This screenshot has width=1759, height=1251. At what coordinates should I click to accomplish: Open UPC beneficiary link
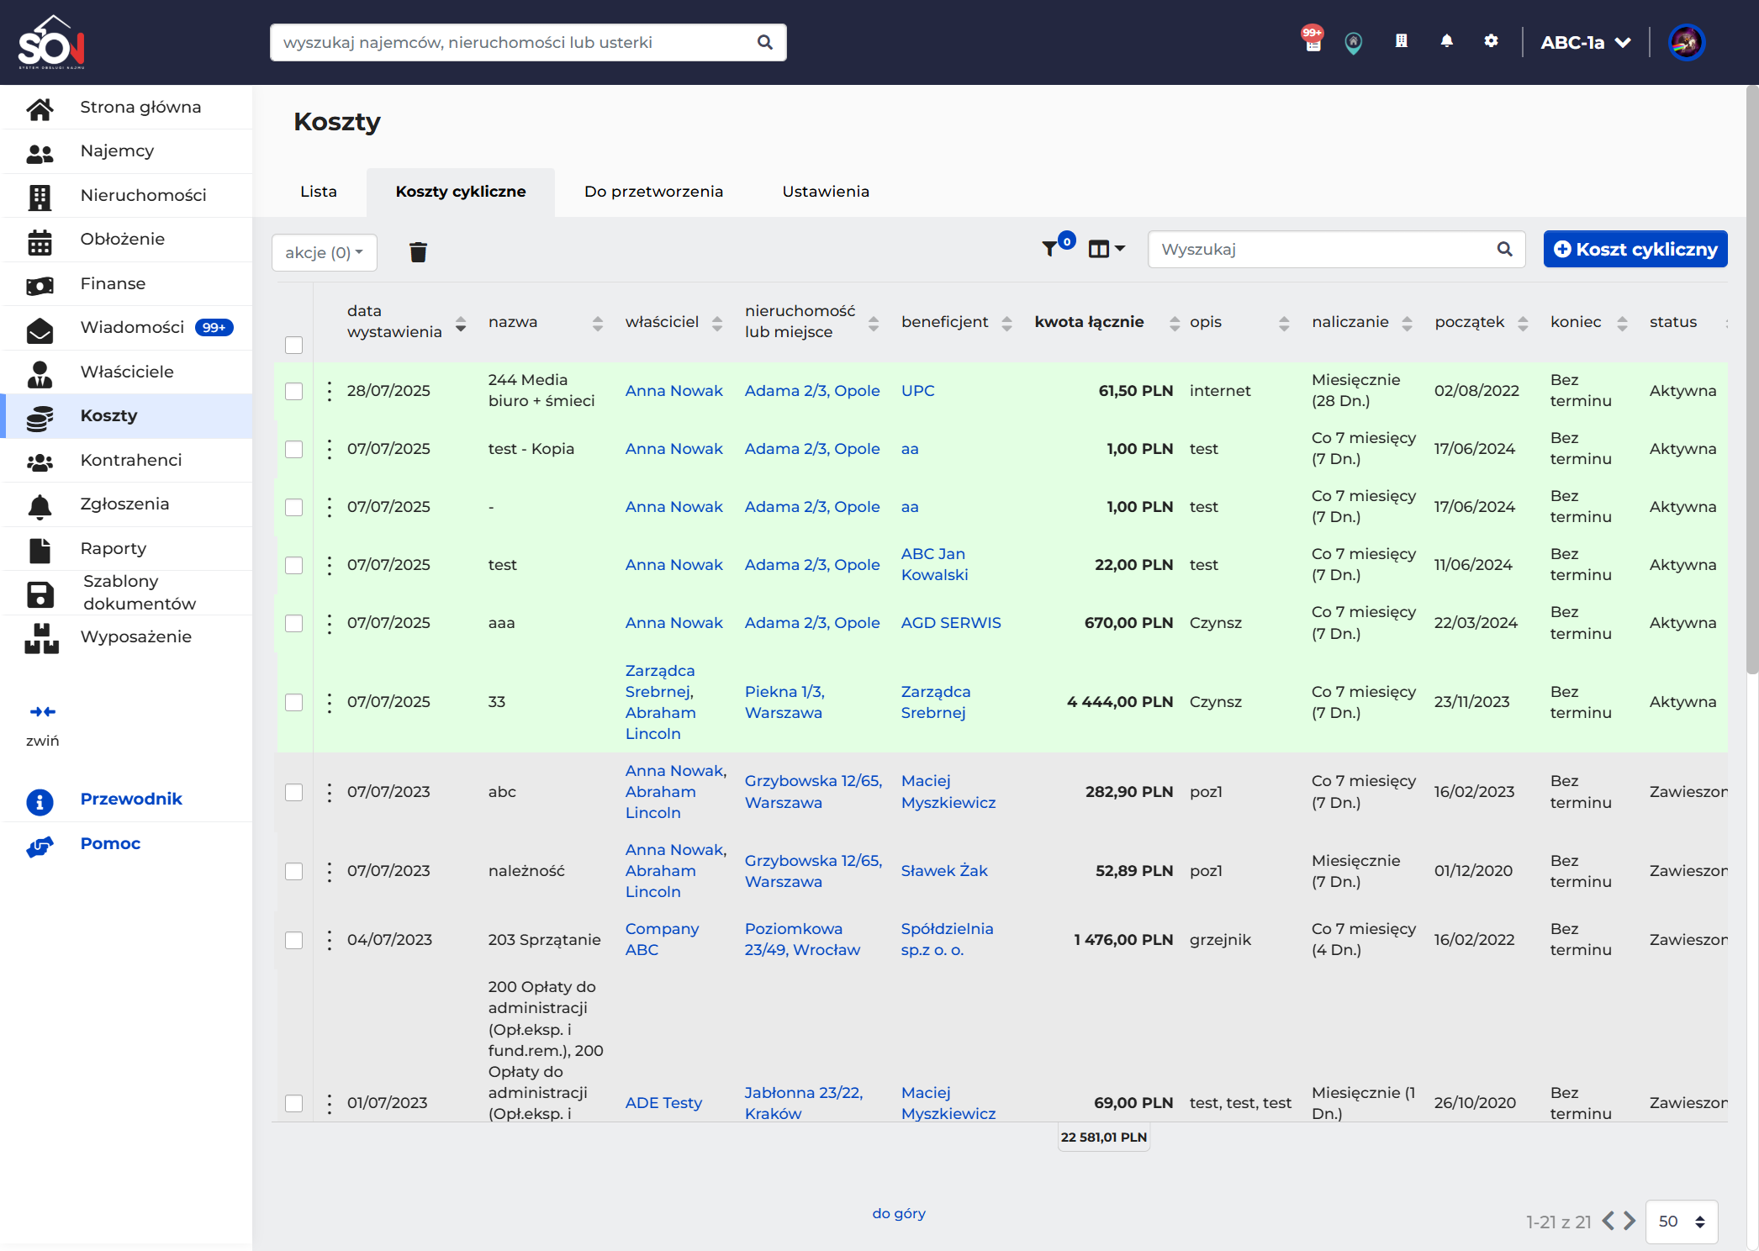tap(917, 391)
